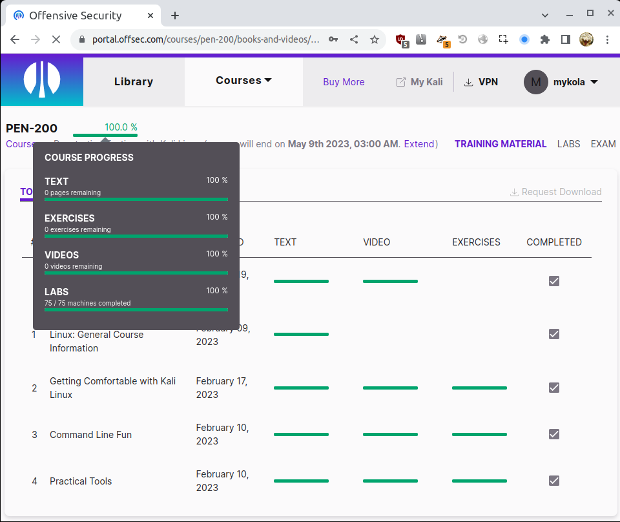620x522 pixels.
Task: Click the TEXT progress bar in Course Progress popup
Action: 136,200
